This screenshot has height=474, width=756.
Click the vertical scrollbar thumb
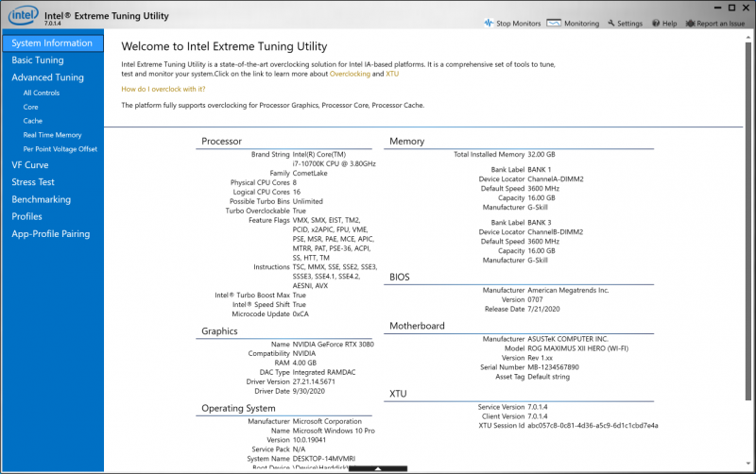tap(747, 222)
